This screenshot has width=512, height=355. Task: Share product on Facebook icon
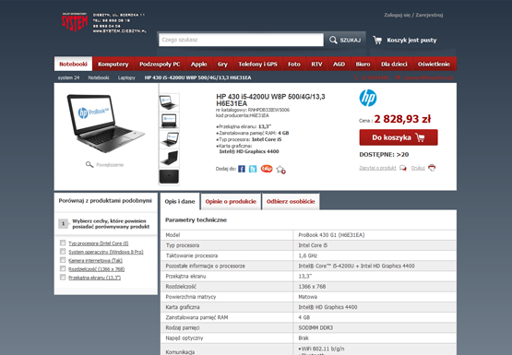(242, 169)
